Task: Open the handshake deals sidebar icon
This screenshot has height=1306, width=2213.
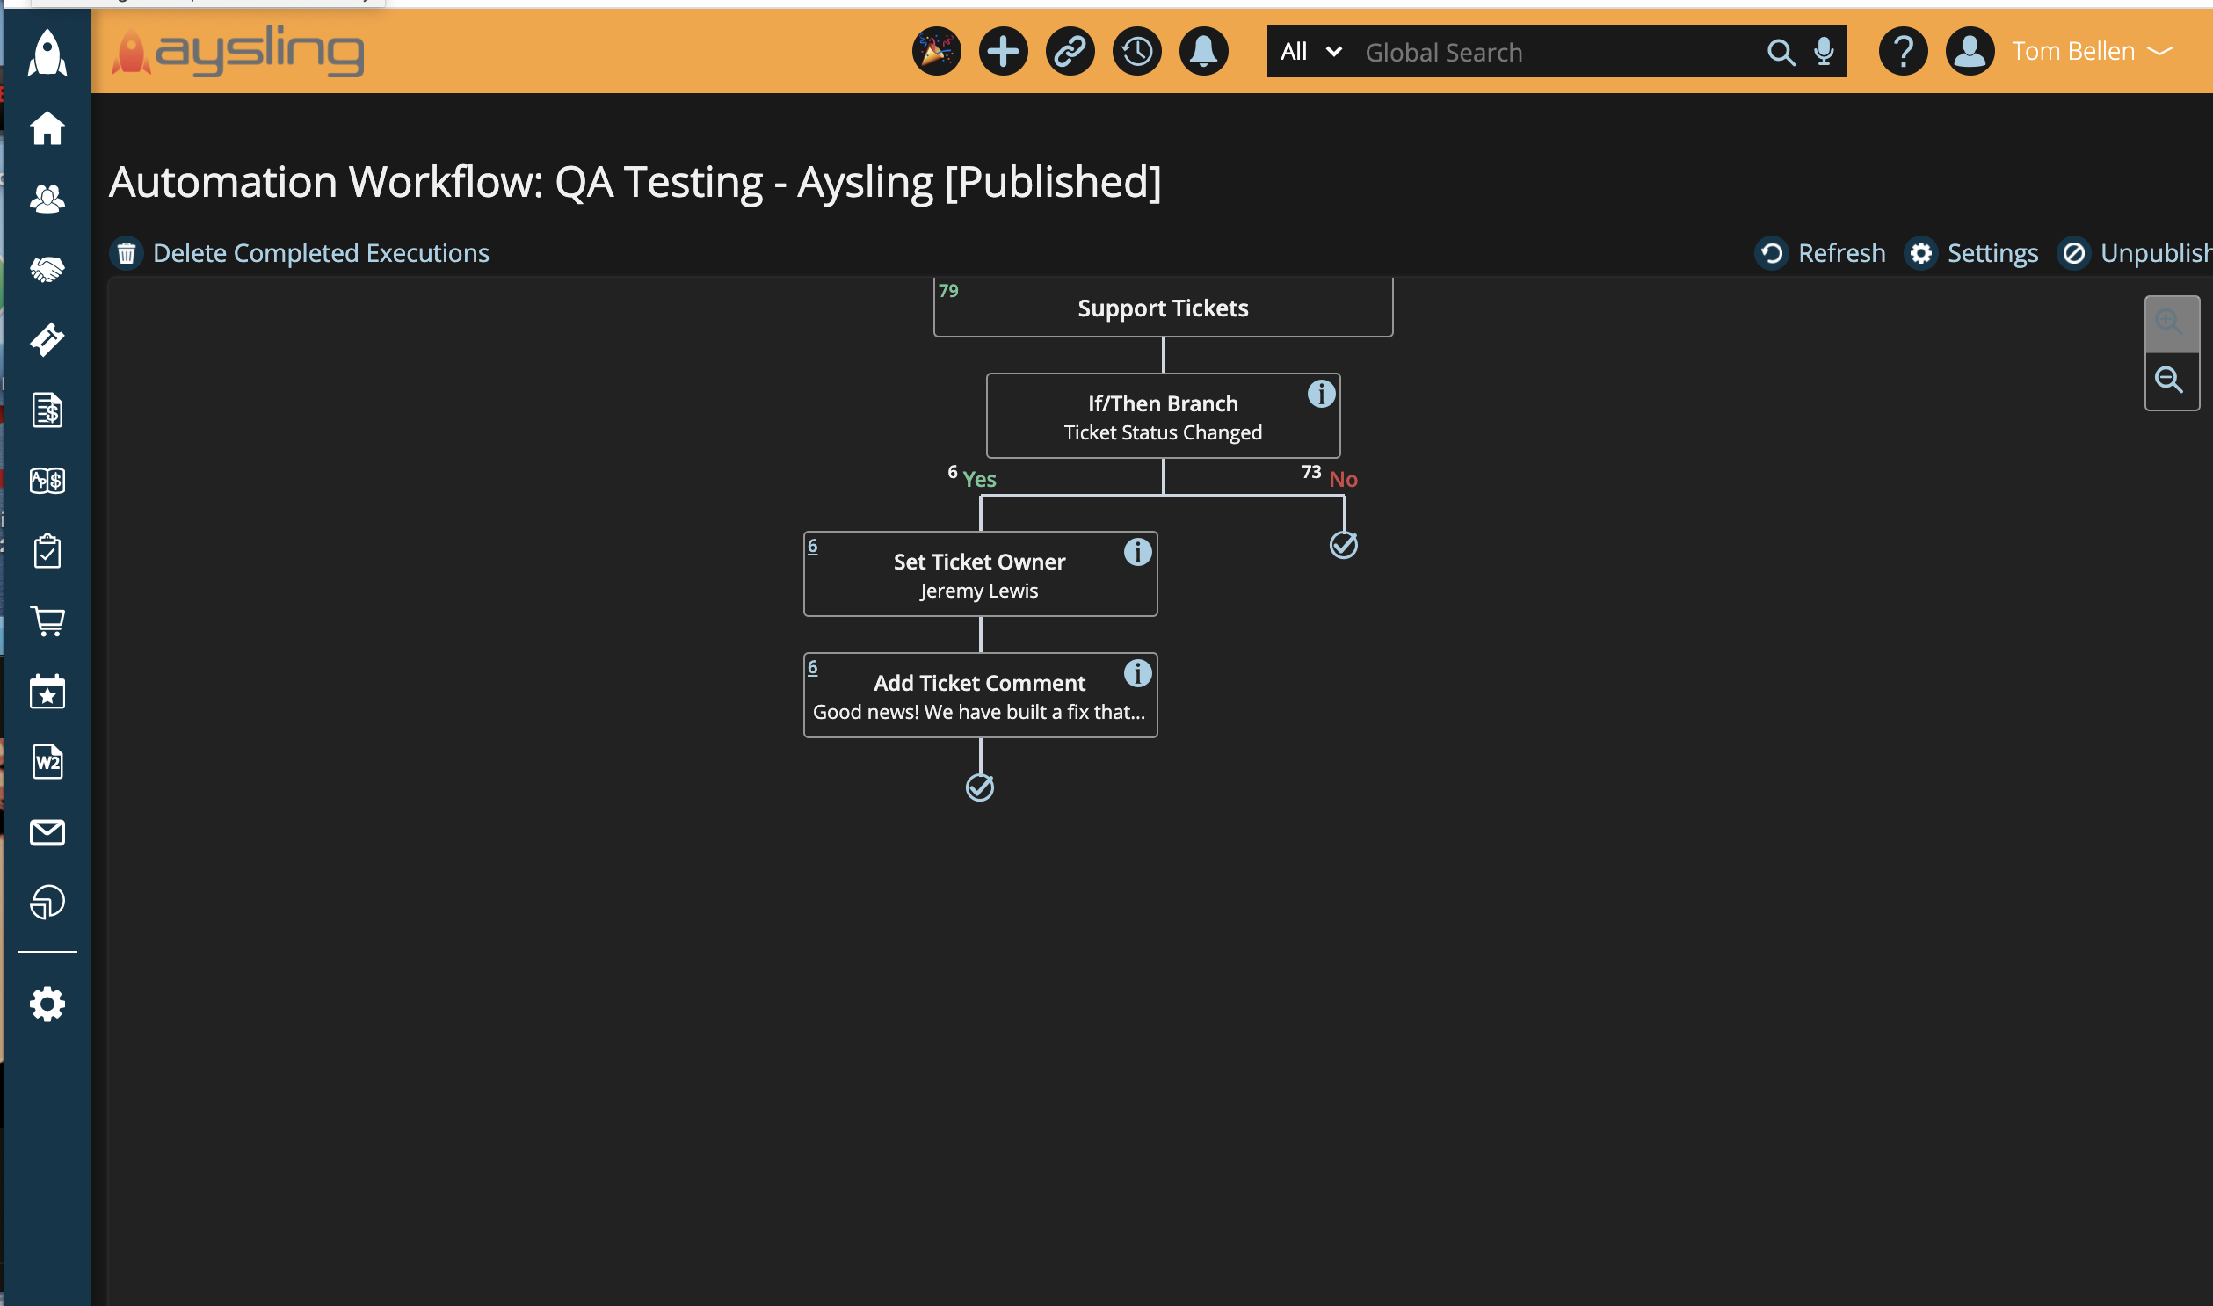Action: [47, 269]
